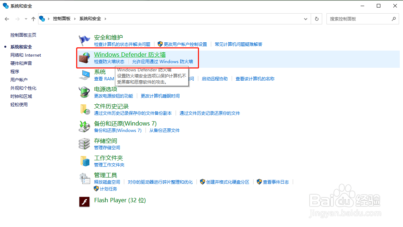
Task: Expand address bar history dropdown
Action: point(306,19)
